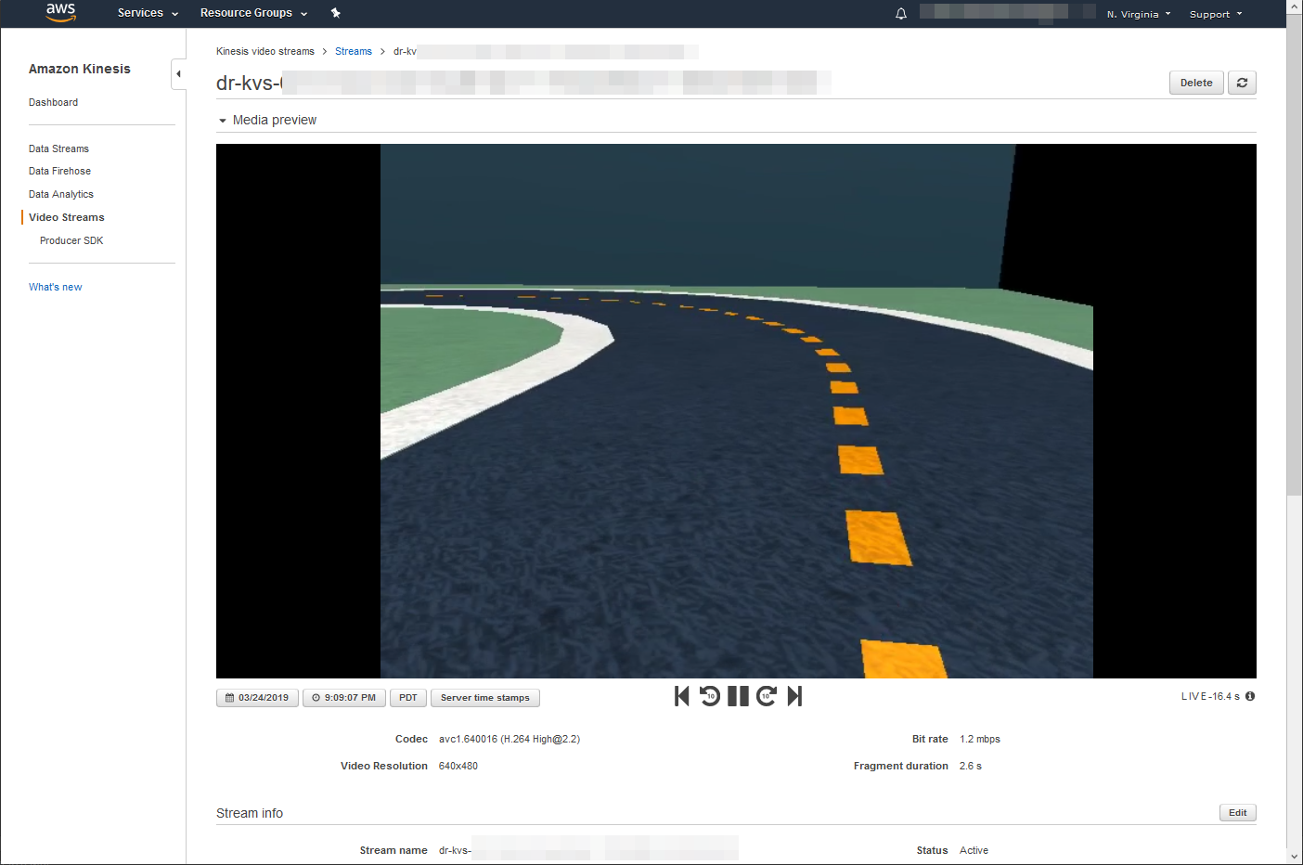Open the Services dropdown menu
The height and width of the screenshot is (865, 1303).
(x=148, y=13)
